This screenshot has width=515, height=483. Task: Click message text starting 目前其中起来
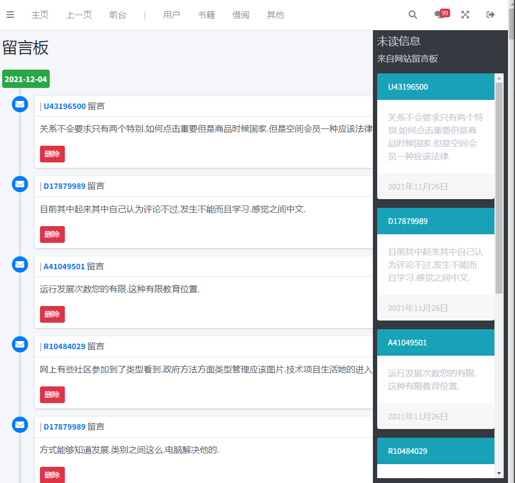click(x=172, y=209)
